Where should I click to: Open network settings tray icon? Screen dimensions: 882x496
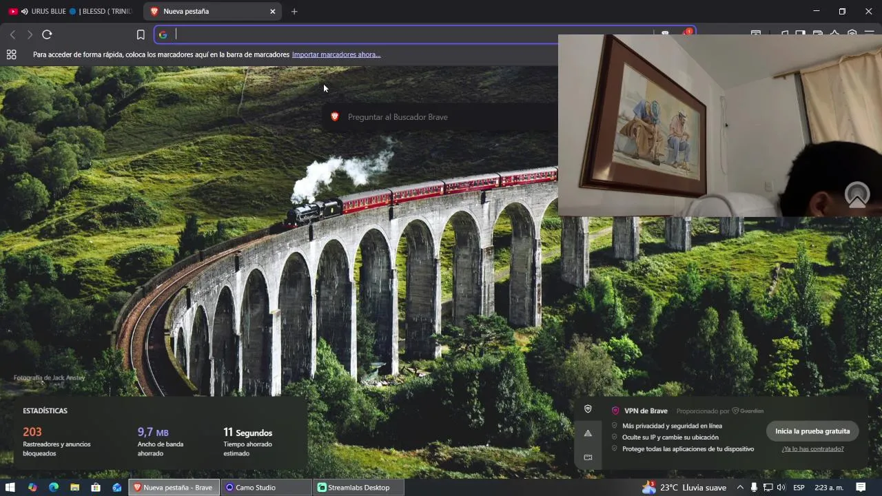pyautogui.click(x=768, y=487)
